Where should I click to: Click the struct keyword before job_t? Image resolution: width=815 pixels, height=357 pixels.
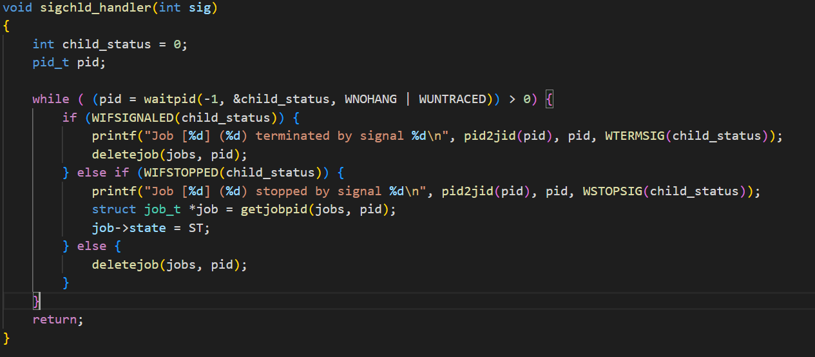(x=114, y=209)
